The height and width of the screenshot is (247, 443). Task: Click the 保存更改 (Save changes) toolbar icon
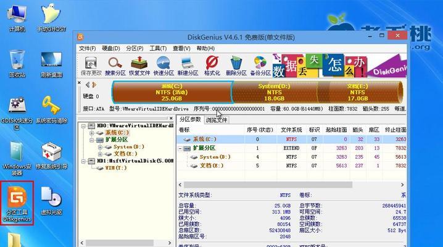click(91, 66)
